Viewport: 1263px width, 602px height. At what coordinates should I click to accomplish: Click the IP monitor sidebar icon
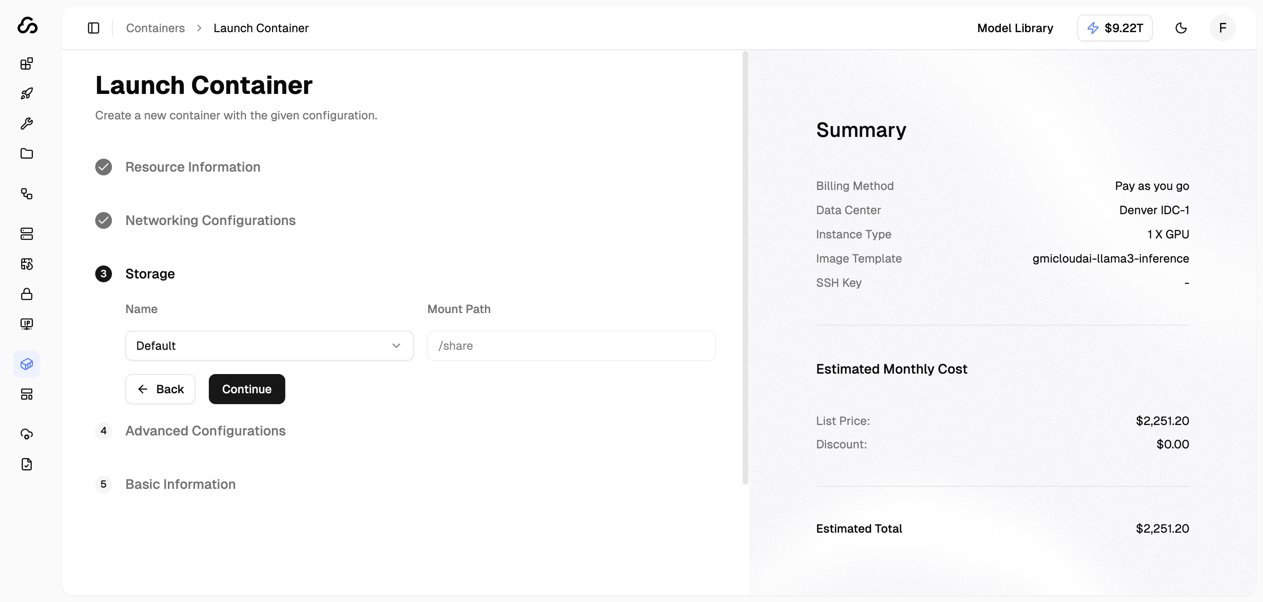26,324
